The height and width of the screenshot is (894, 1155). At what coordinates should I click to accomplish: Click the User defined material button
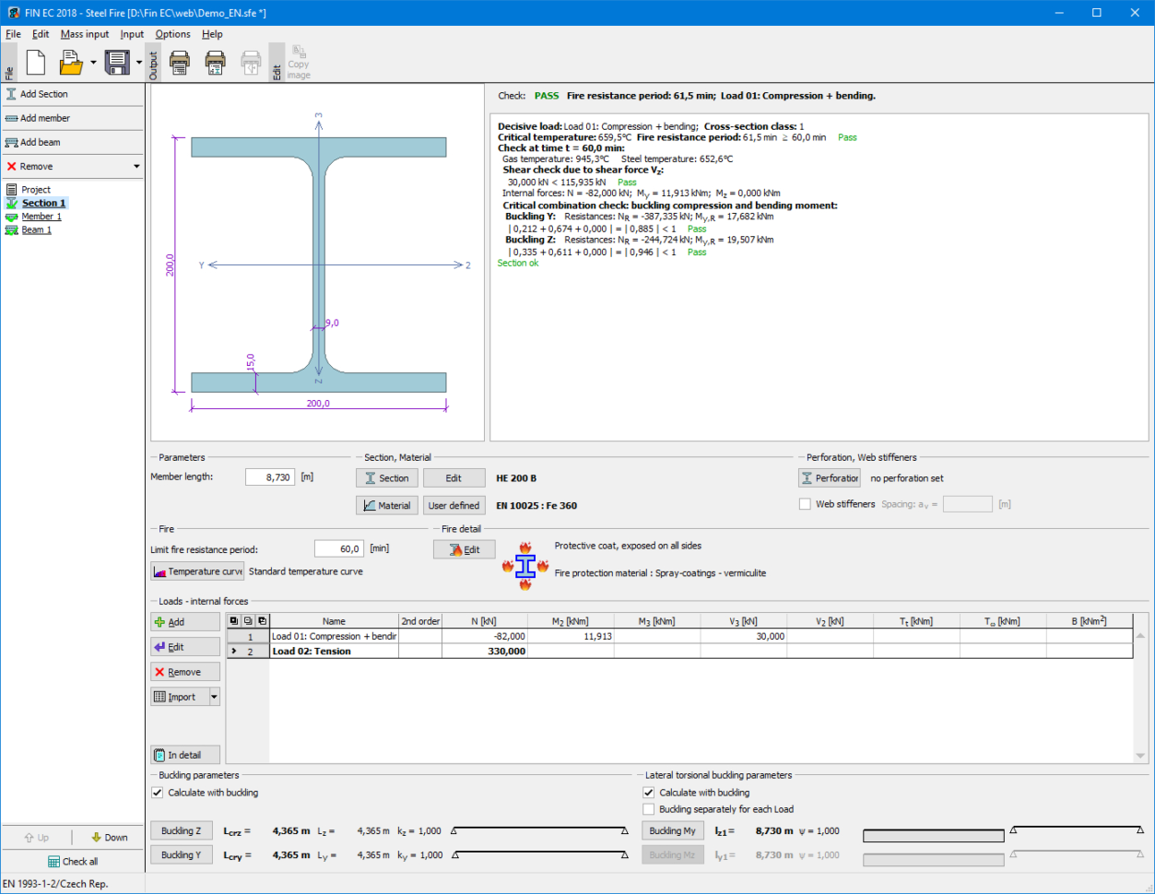point(454,505)
